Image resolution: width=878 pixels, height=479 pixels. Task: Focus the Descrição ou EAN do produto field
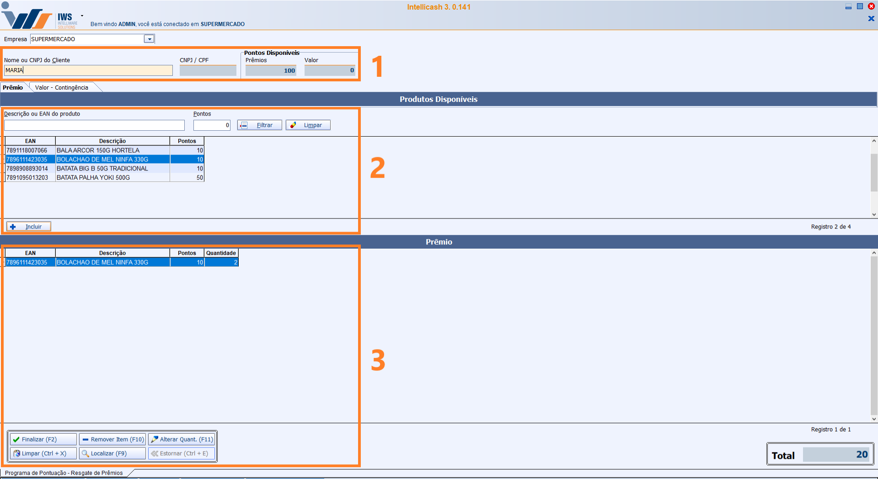click(94, 125)
